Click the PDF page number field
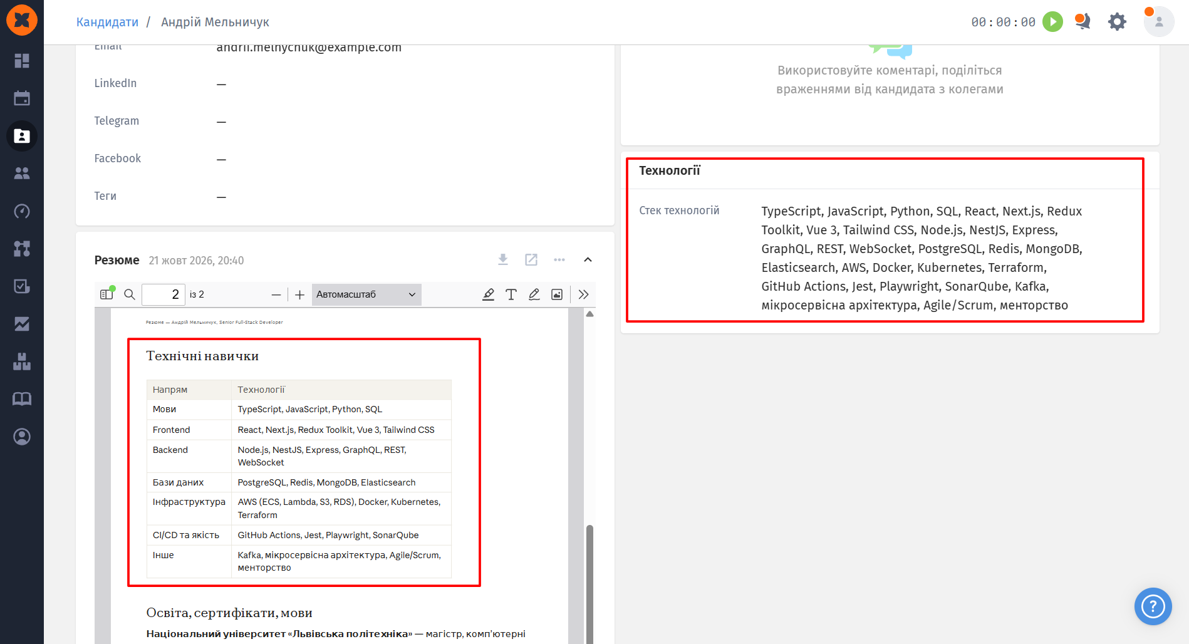Image resolution: width=1189 pixels, height=644 pixels. pyautogui.click(x=164, y=294)
